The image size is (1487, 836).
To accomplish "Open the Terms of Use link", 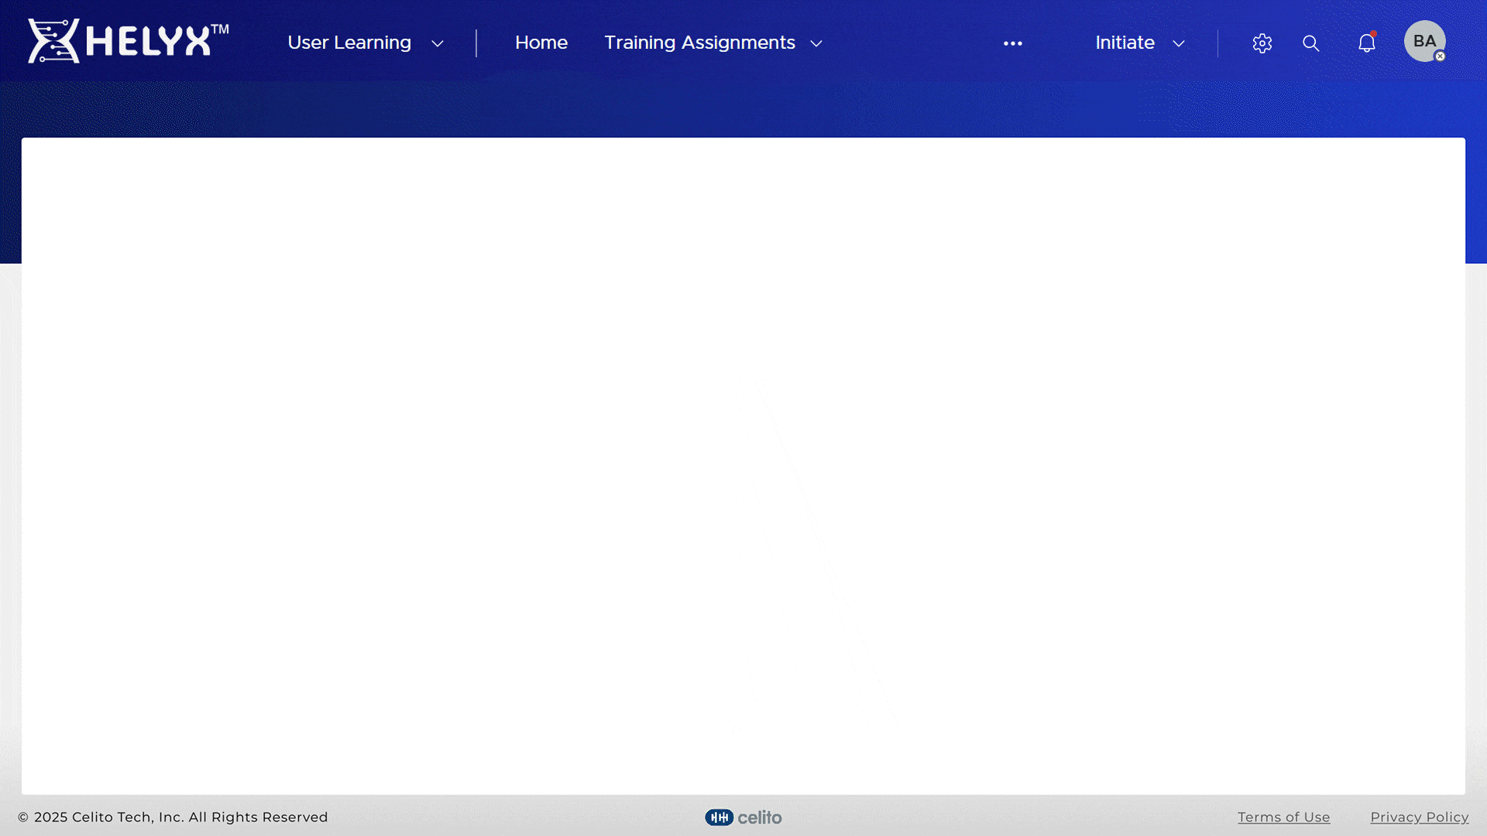I will (1283, 817).
